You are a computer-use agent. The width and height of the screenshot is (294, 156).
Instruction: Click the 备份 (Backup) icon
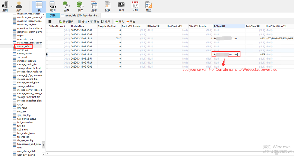pyautogui.click(x=121, y=6)
